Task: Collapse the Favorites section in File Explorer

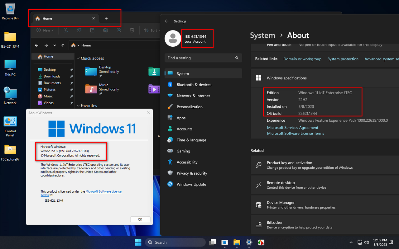Action: pyautogui.click(x=78, y=106)
